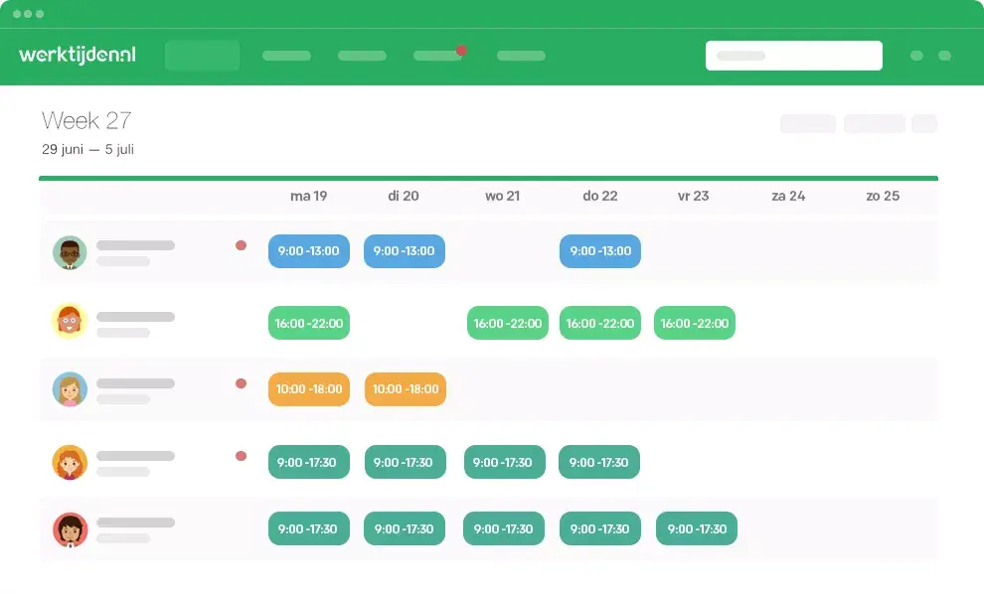The height and width of the screenshot is (594, 984).
Task: Select the last menu item in the navbar
Action: point(521,56)
